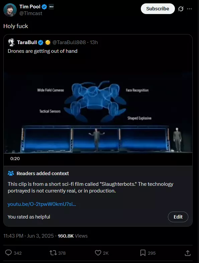Open the Grok explain-post icon
The width and height of the screenshot is (199, 263).
point(181,9)
